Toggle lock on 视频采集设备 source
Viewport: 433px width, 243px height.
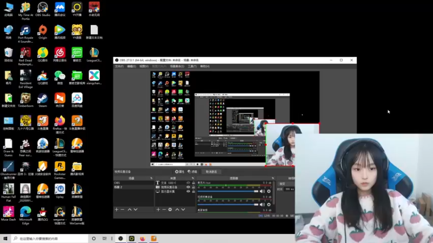[x=193, y=187]
